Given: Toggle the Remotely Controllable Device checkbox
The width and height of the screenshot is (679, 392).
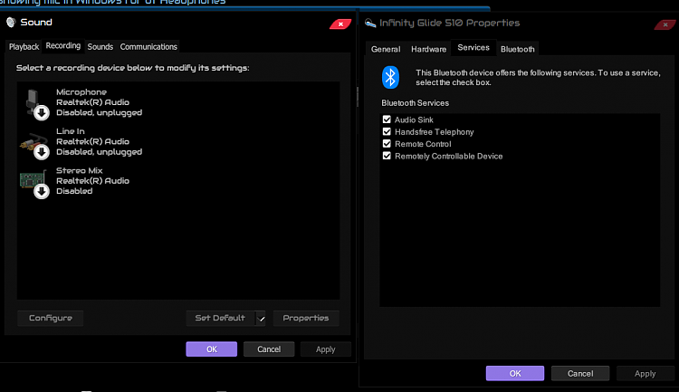Looking at the screenshot, I should coord(387,156).
